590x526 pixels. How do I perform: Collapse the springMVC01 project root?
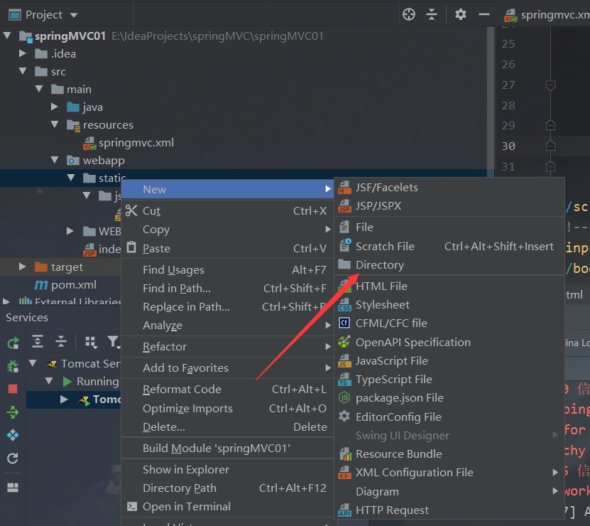tap(7, 36)
